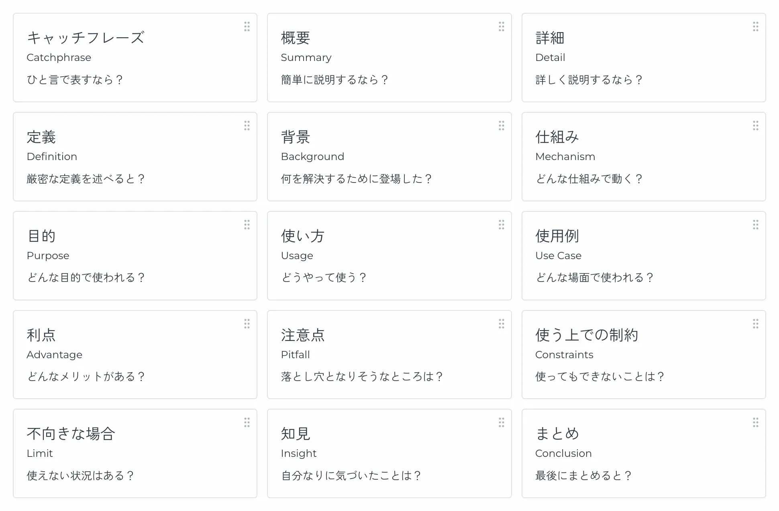Click the drag handle on Constraints card
The width and height of the screenshot is (779, 511).
coord(755,324)
